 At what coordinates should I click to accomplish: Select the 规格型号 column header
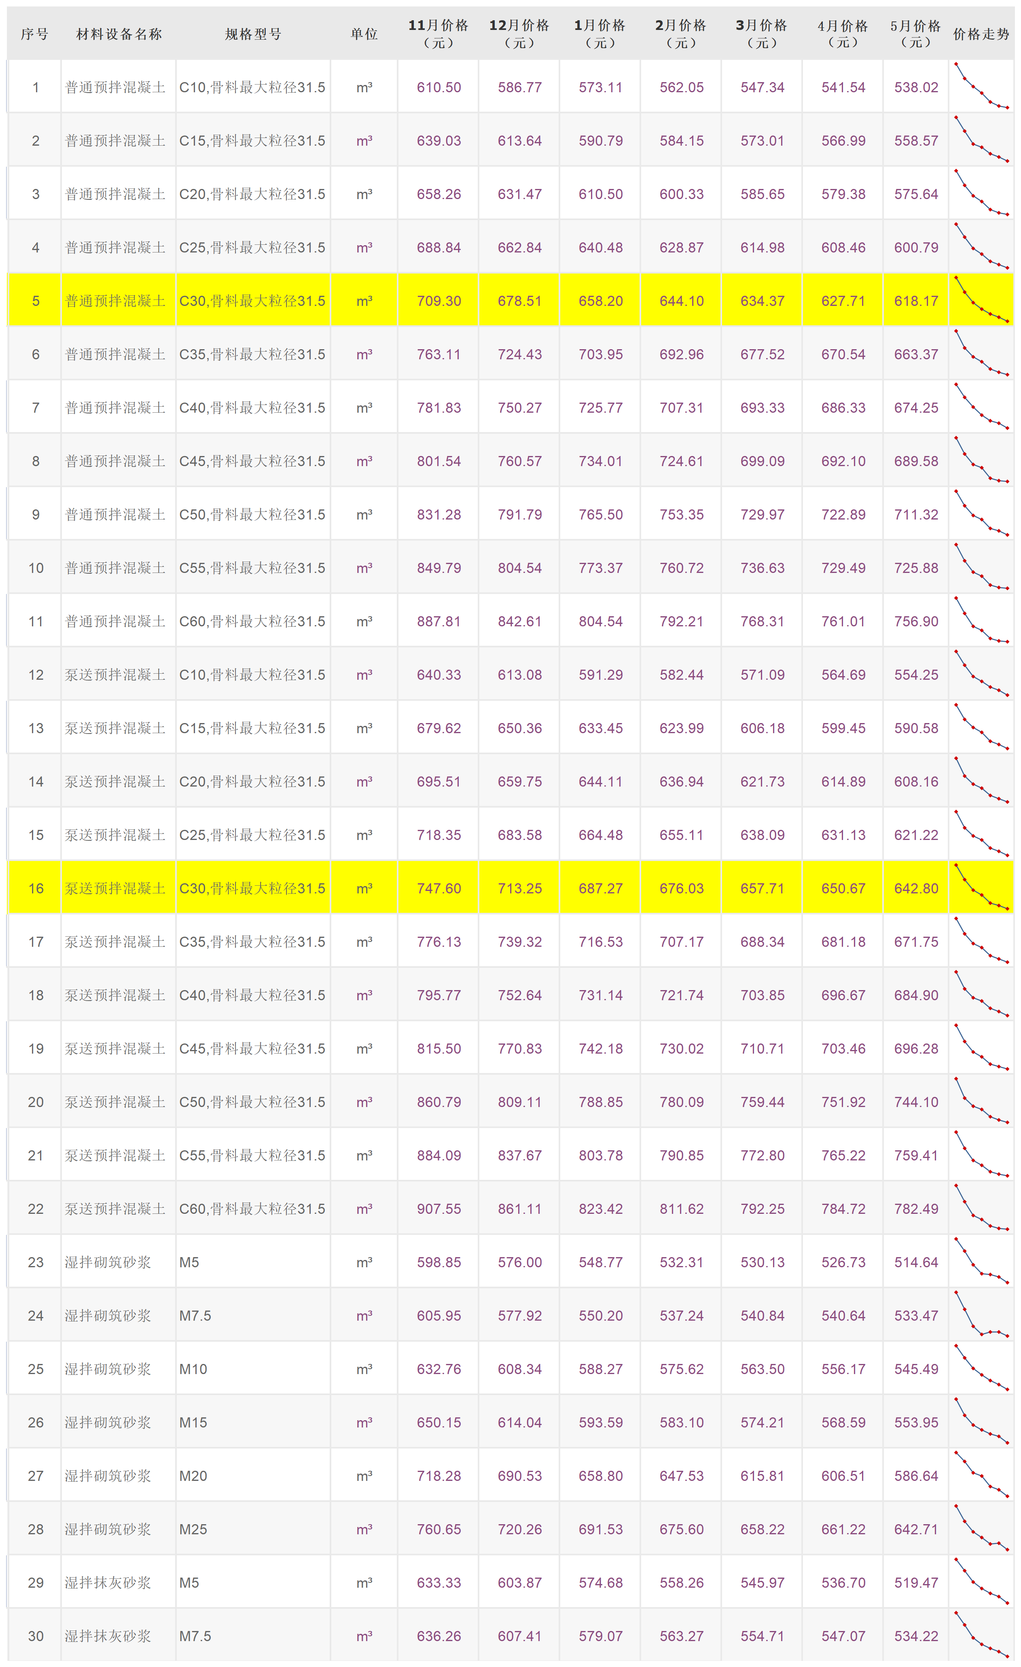[253, 34]
